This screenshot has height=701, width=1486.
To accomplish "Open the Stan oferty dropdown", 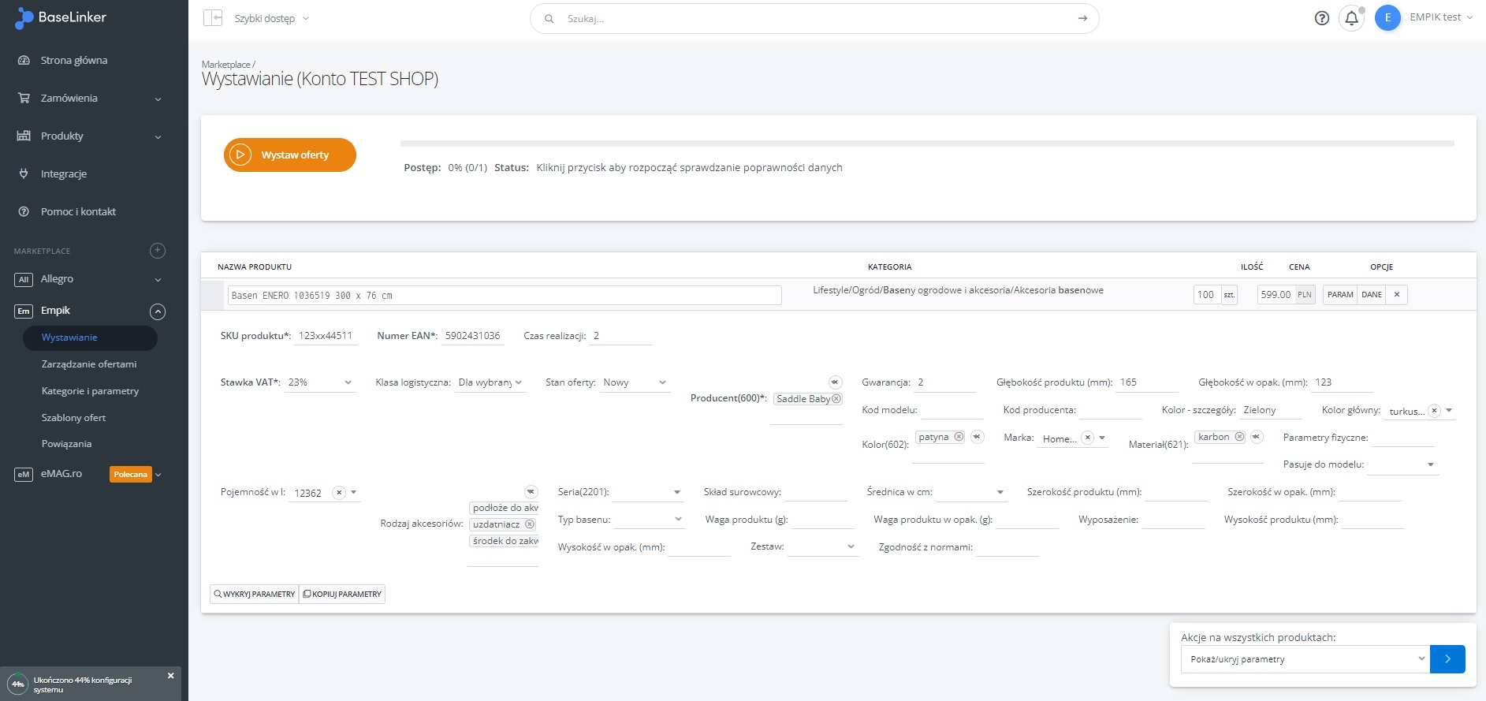I will pyautogui.click(x=635, y=382).
